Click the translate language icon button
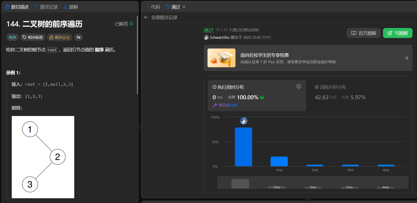Image resolution: width=417 pixels, height=203 pixels. [78, 37]
